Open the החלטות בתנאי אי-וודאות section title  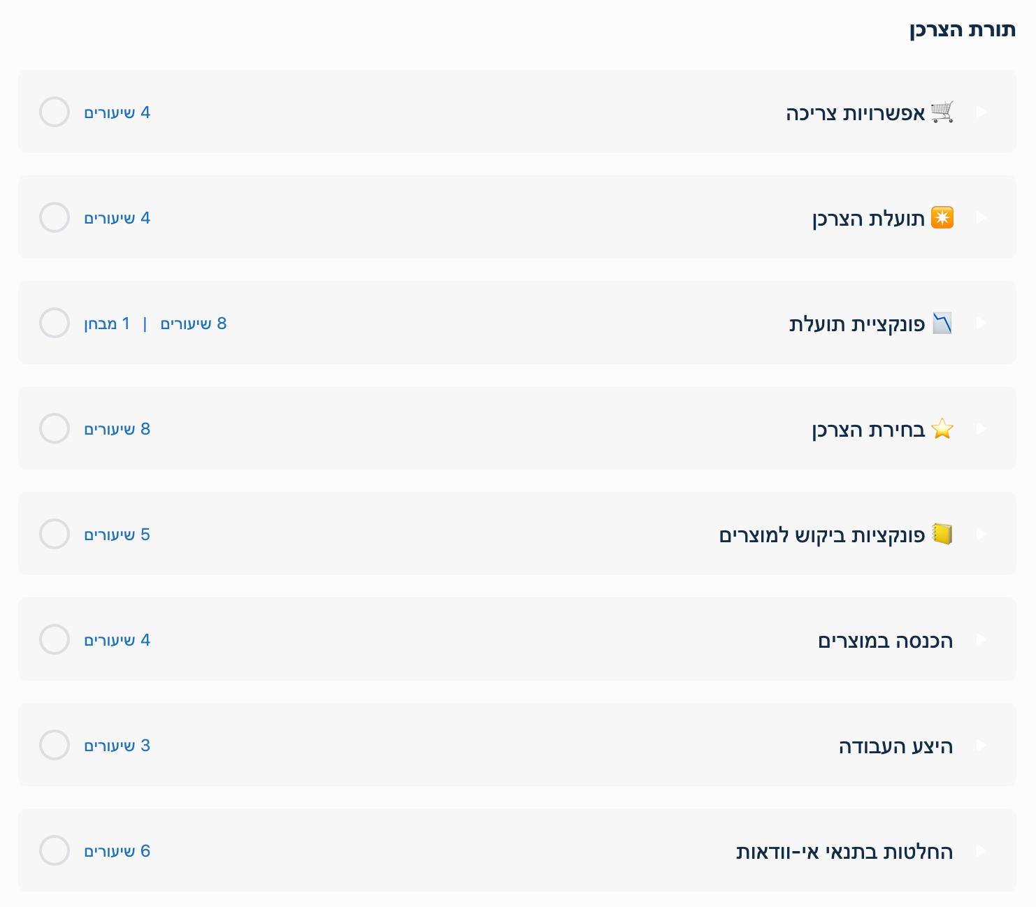[x=844, y=852]
